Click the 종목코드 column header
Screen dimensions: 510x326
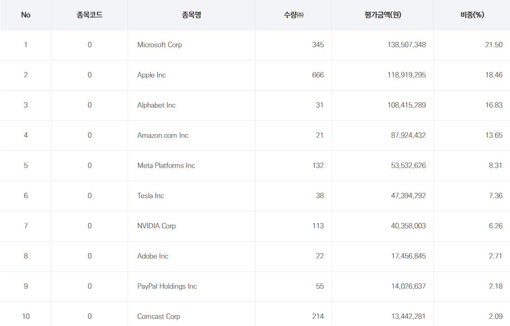(89, 15)
